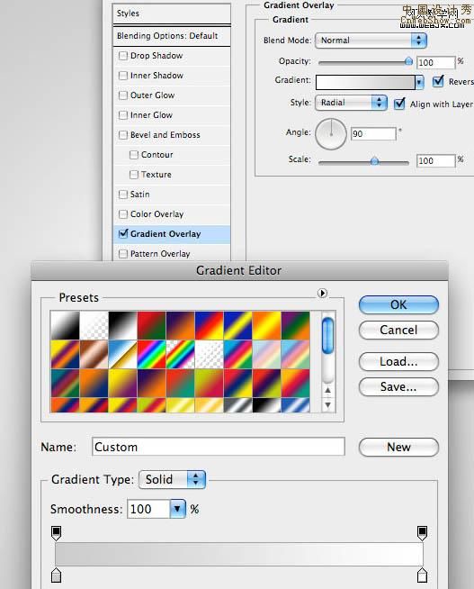Click the Opacity slider handle

point(408,61)
